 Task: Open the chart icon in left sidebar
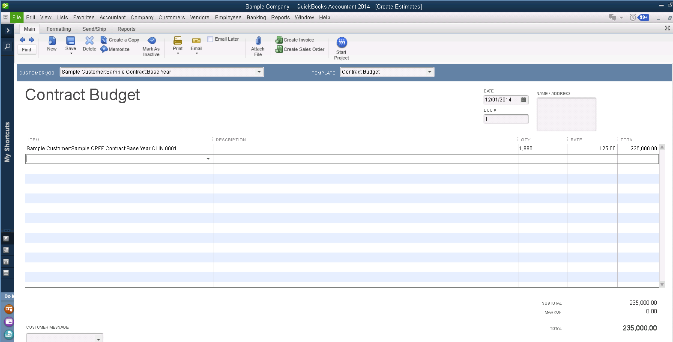[6, 261]
